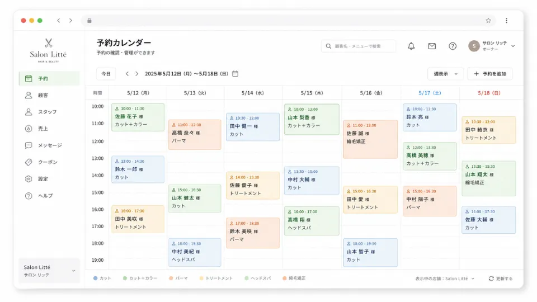Click the search field 顧客名・メニューで検索
537x302 pixels.
[x=358, y=46]
